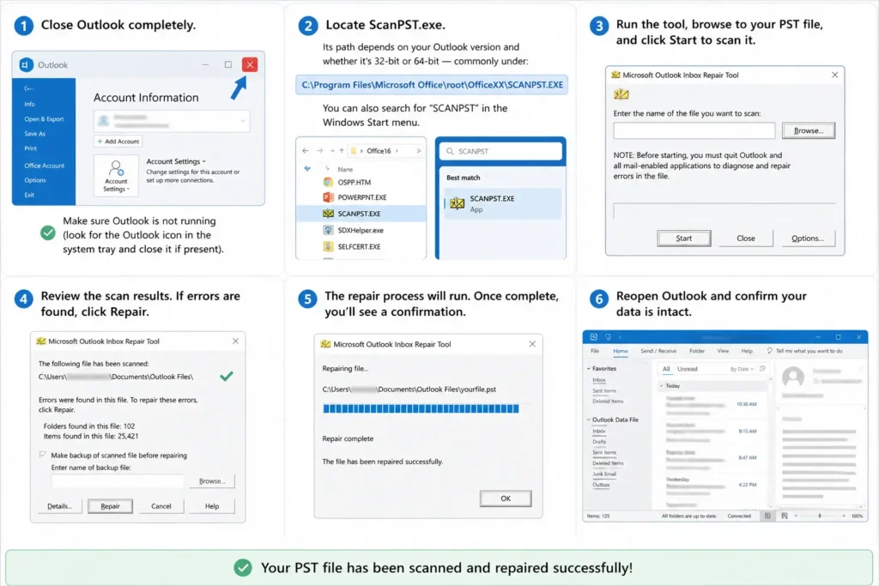Viewport: 879px width, 586px height.
Task: Click Browse in the Inbox Repair Tool
Action: tap(809, 130)
